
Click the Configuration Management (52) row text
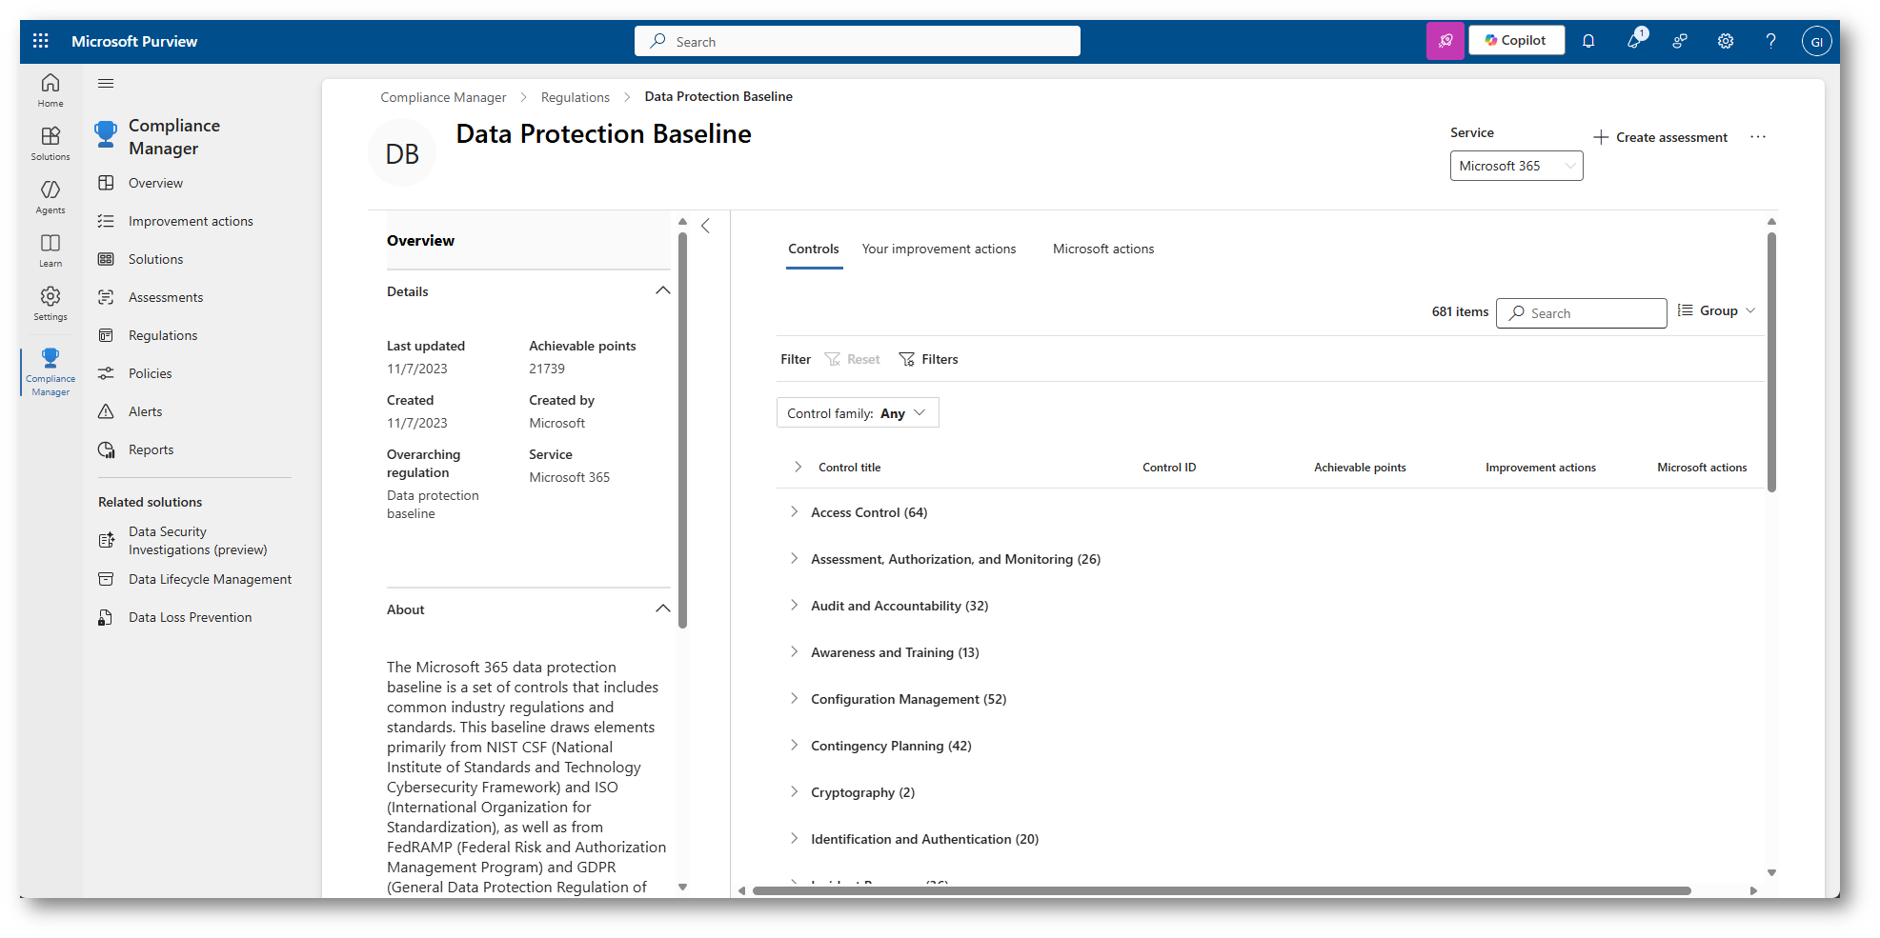[909, 699]
